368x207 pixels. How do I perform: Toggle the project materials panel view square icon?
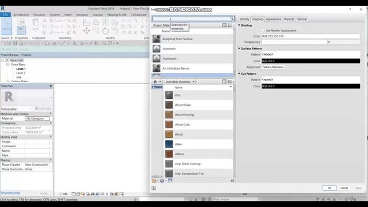click(224, 25)
